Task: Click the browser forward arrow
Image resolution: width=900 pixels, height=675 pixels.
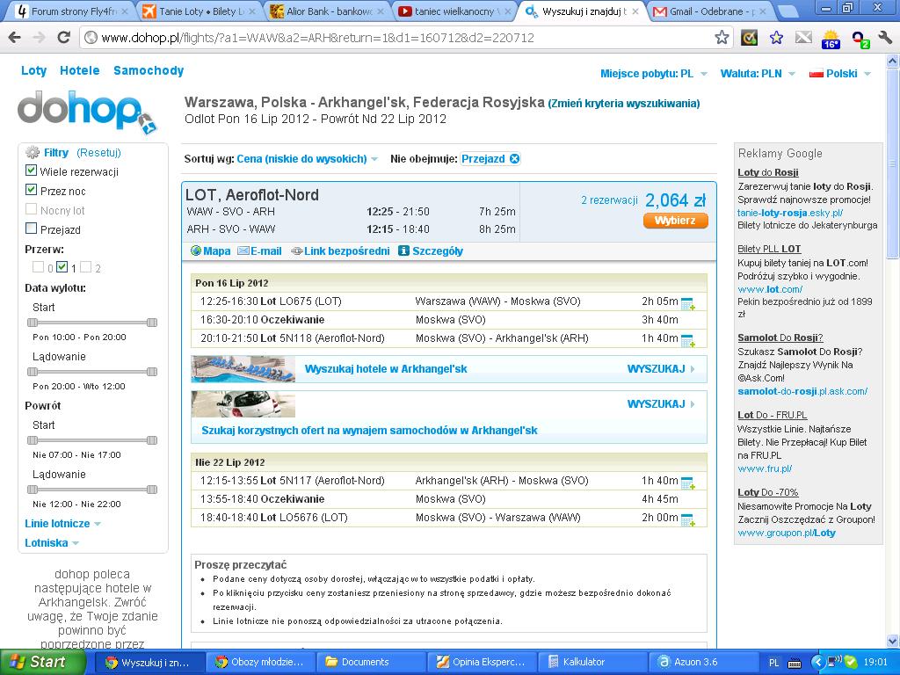Action: [39, 38]
